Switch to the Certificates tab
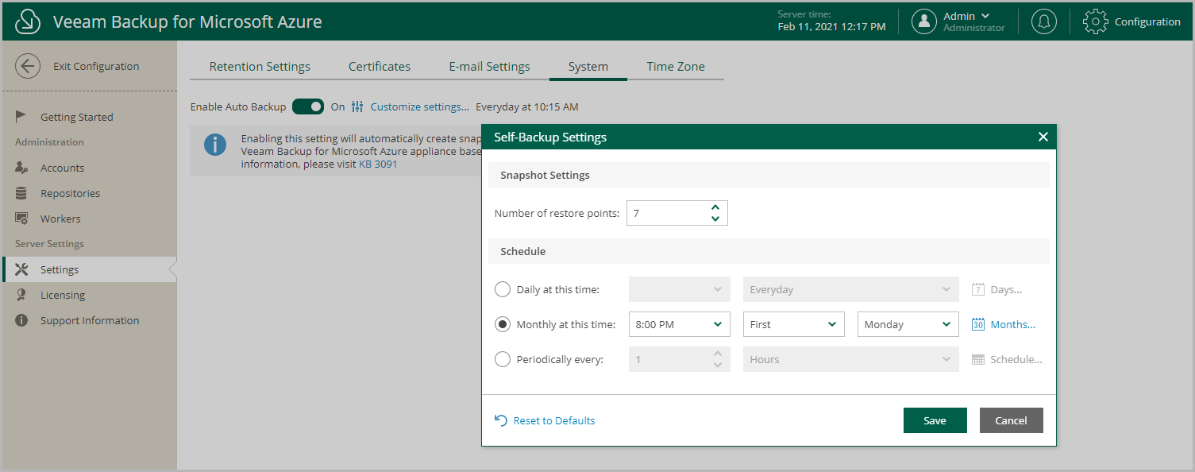Screen dimensions: 1195x472 tap(380, 67)
